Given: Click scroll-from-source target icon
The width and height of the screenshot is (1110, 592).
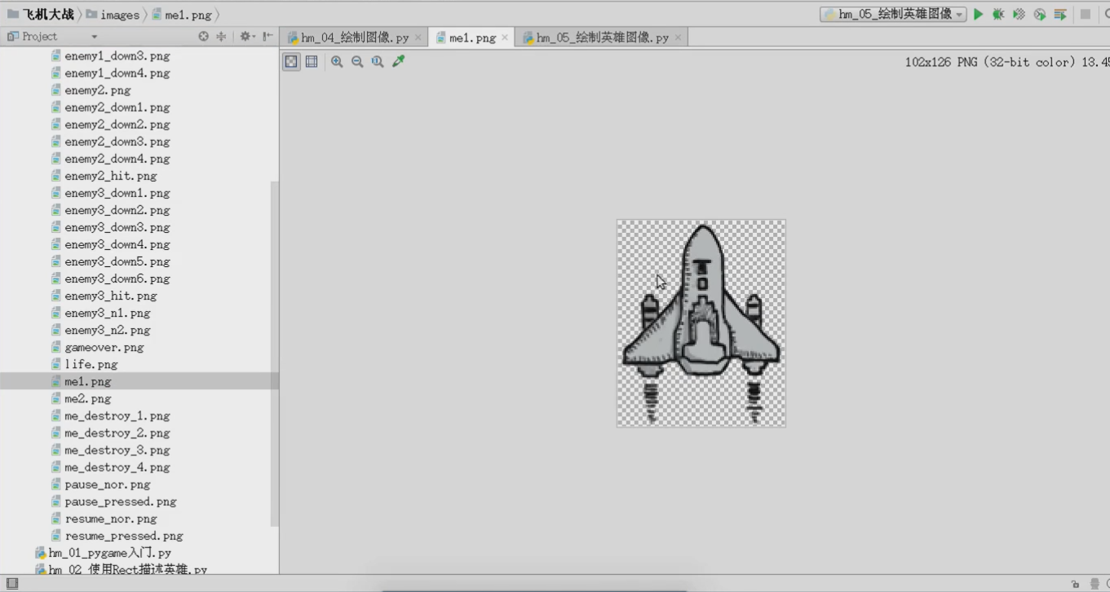Looking at the screenshot, I should (x=203, y=37).
